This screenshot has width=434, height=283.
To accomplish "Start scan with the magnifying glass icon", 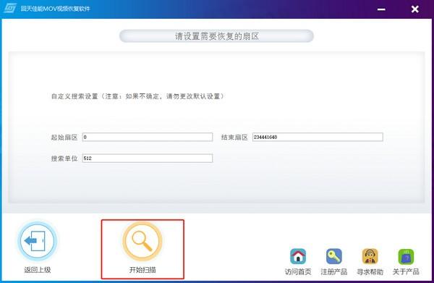I will click(142, 241).
